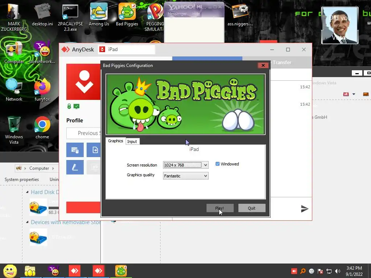Open the Screen resolution dropdown

[x=186, y=165]
